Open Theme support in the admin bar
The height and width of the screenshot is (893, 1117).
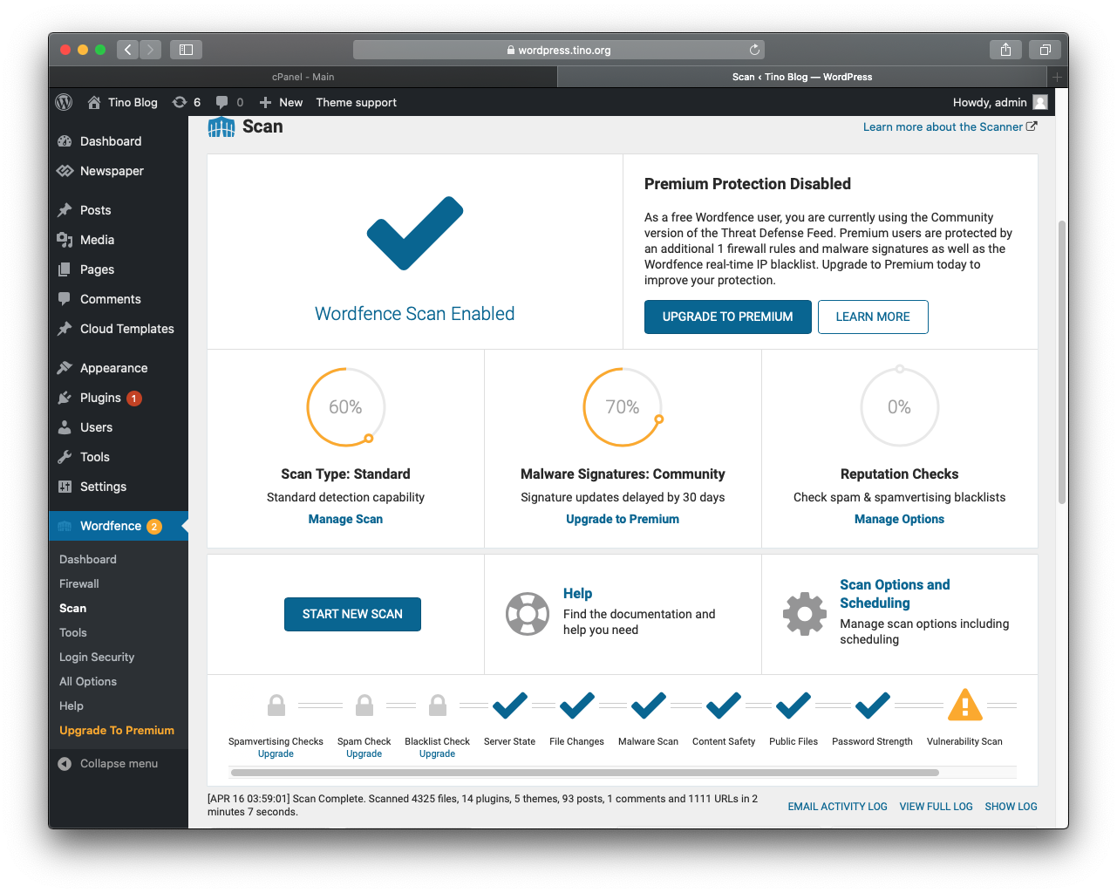[x=356, y=102]
